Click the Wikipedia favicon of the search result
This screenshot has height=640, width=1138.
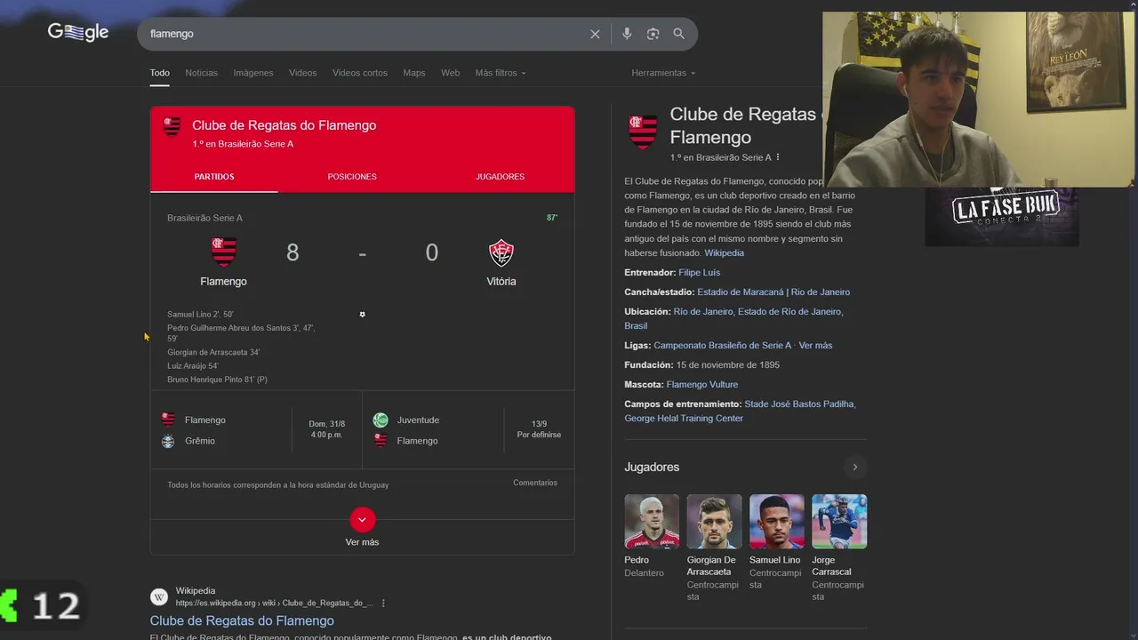[x=159, y=596]
